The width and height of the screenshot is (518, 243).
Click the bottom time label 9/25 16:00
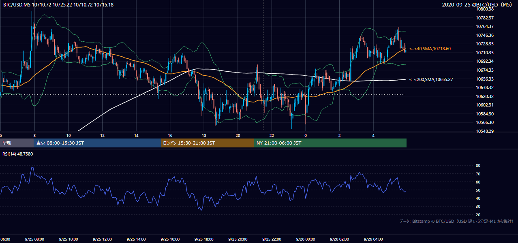coord(170,239)
